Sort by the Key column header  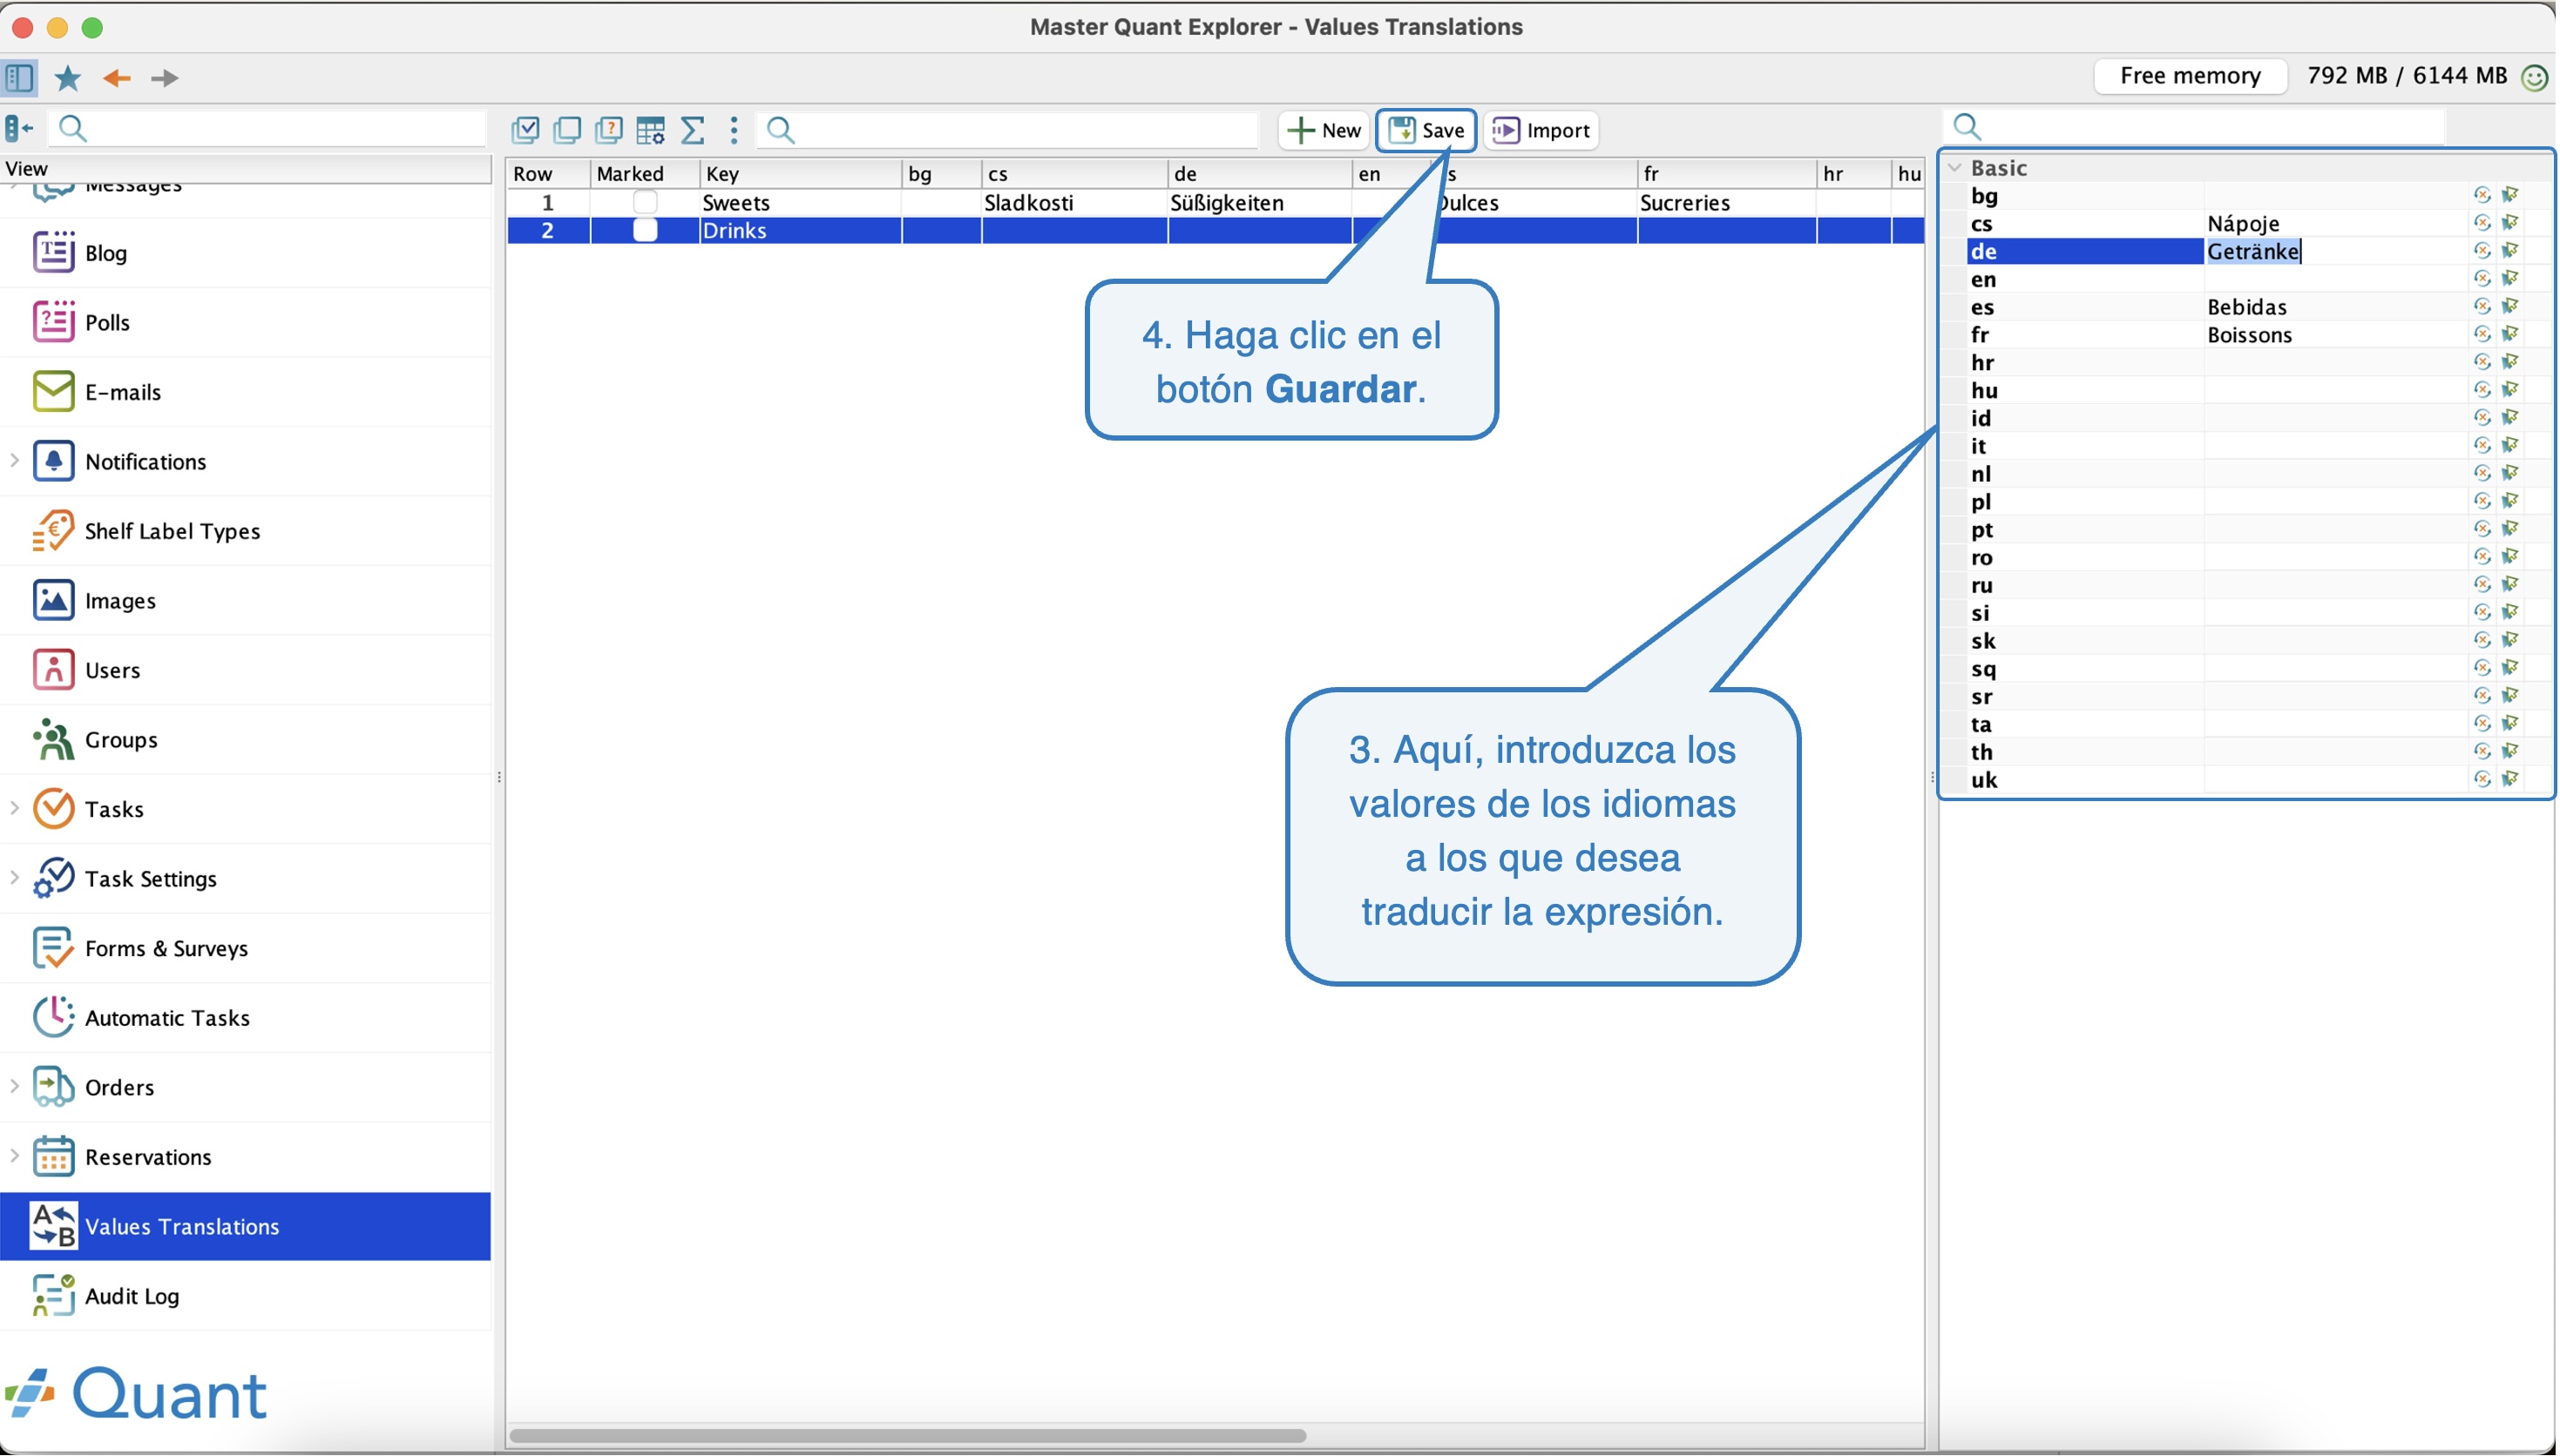pyautogui.click(x=800, y=174)
